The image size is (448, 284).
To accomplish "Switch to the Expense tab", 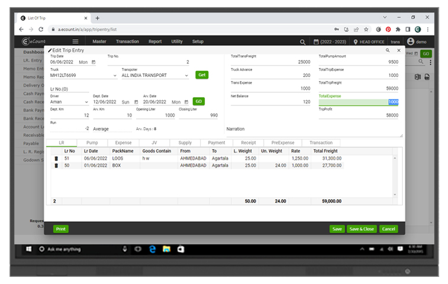I will point(124,143).
